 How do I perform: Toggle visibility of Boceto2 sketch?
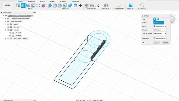(10, 33)
